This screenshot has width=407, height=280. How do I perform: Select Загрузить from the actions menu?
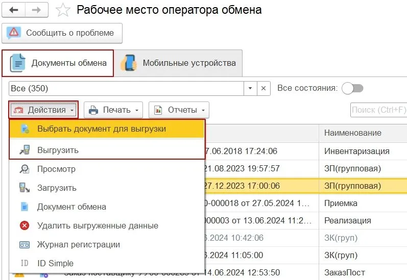pos(57,188)
